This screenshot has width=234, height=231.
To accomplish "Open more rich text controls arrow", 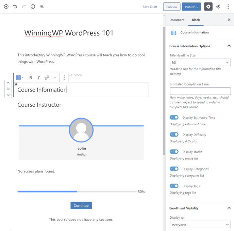I will (x=55, y=77).
